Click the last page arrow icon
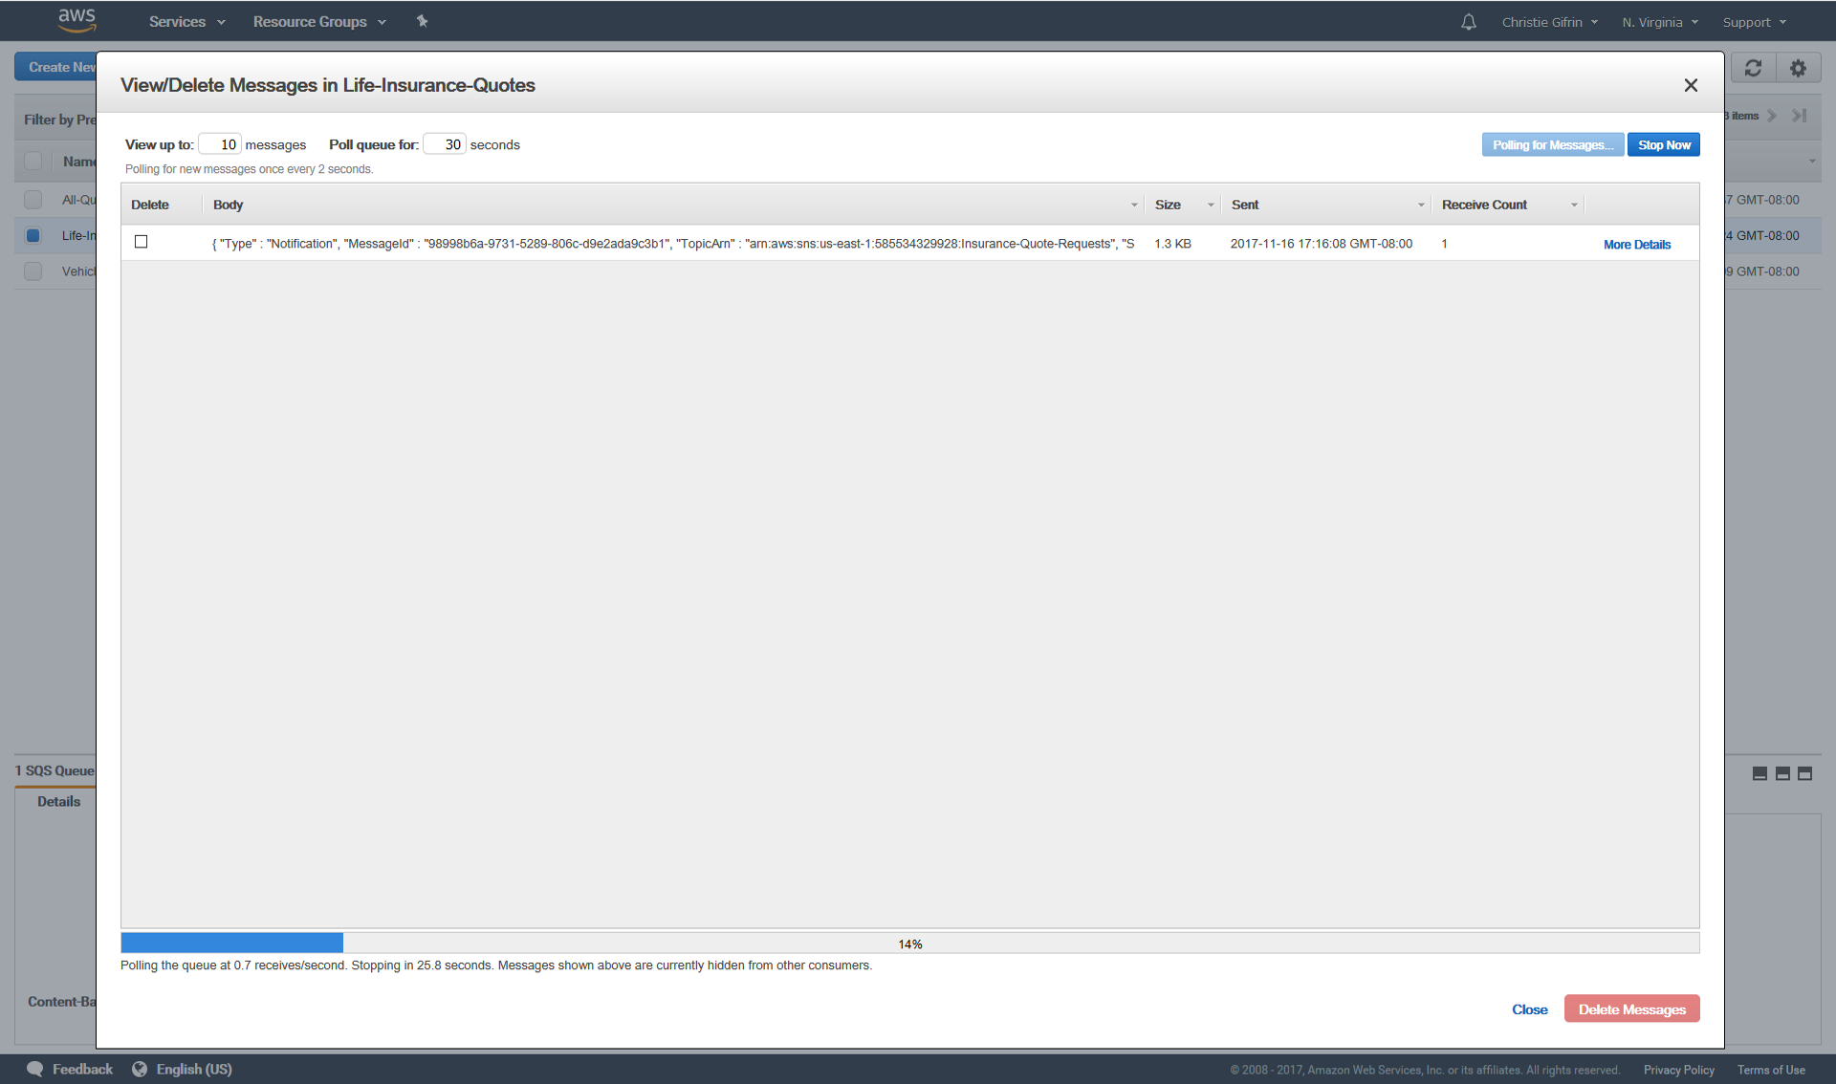This screenshot has height=1084, width=1836. (1799, 116)
